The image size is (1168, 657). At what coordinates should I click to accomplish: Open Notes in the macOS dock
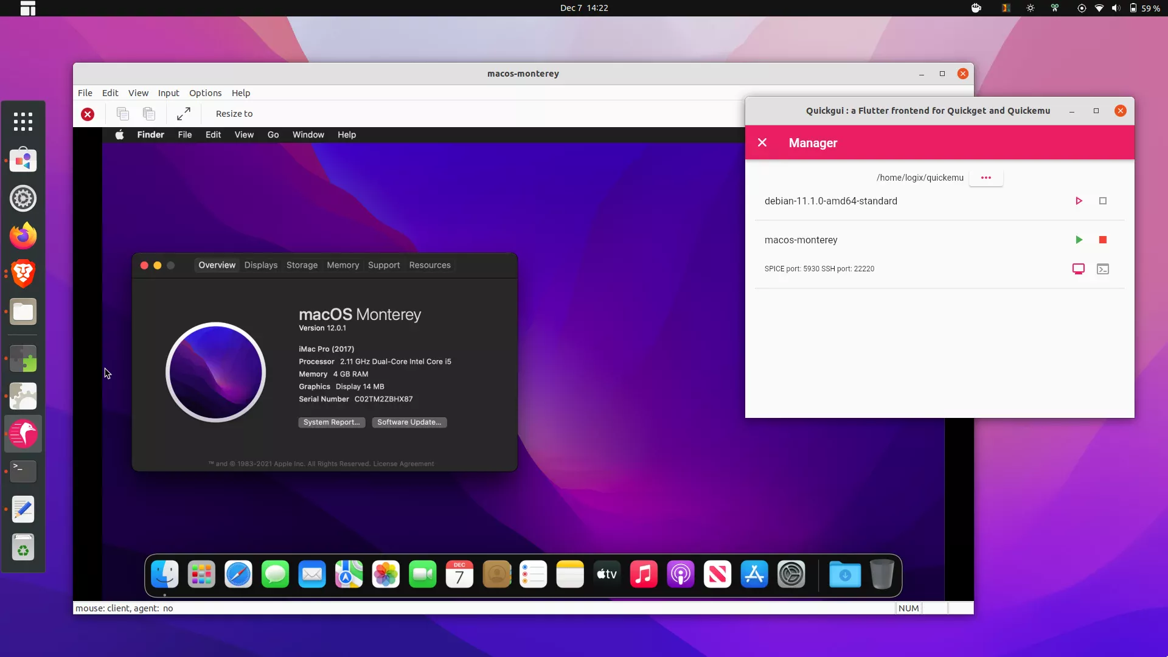(570, 574)
